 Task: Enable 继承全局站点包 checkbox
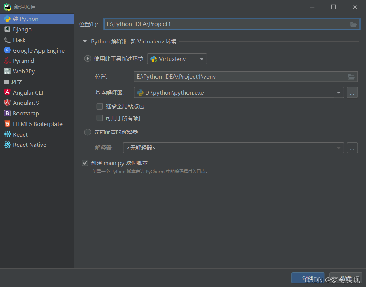click(100, 107)
